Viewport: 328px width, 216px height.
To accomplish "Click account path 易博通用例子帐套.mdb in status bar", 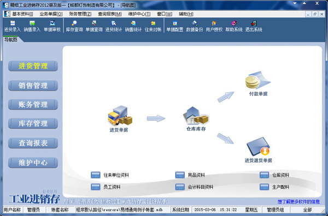I will (x=122, y=209).
